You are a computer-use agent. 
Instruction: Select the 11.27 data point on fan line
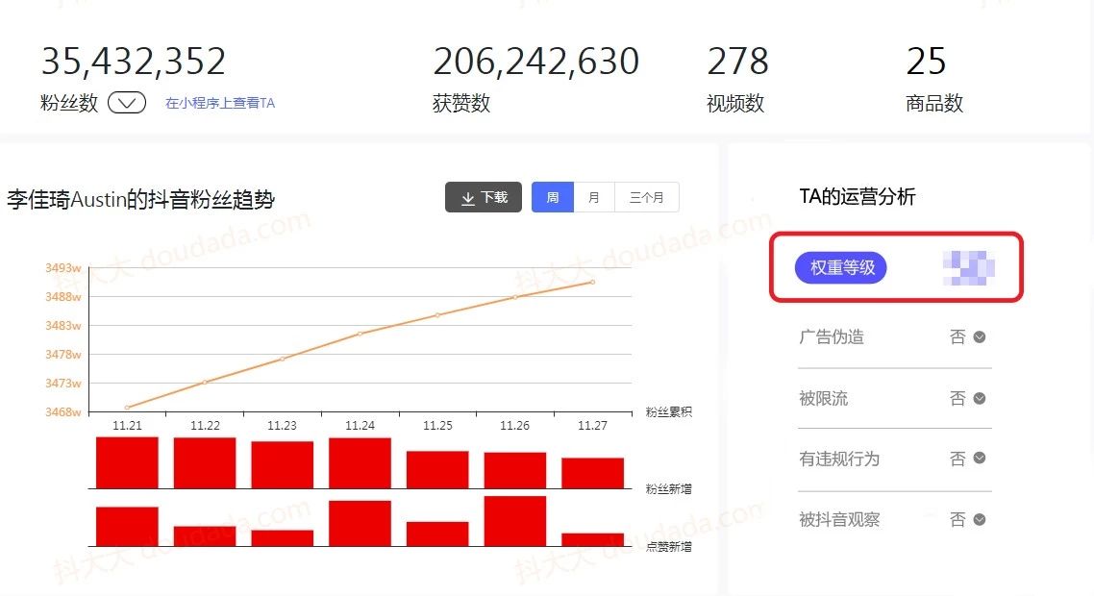pyautogui.click(x=593, y=282)
